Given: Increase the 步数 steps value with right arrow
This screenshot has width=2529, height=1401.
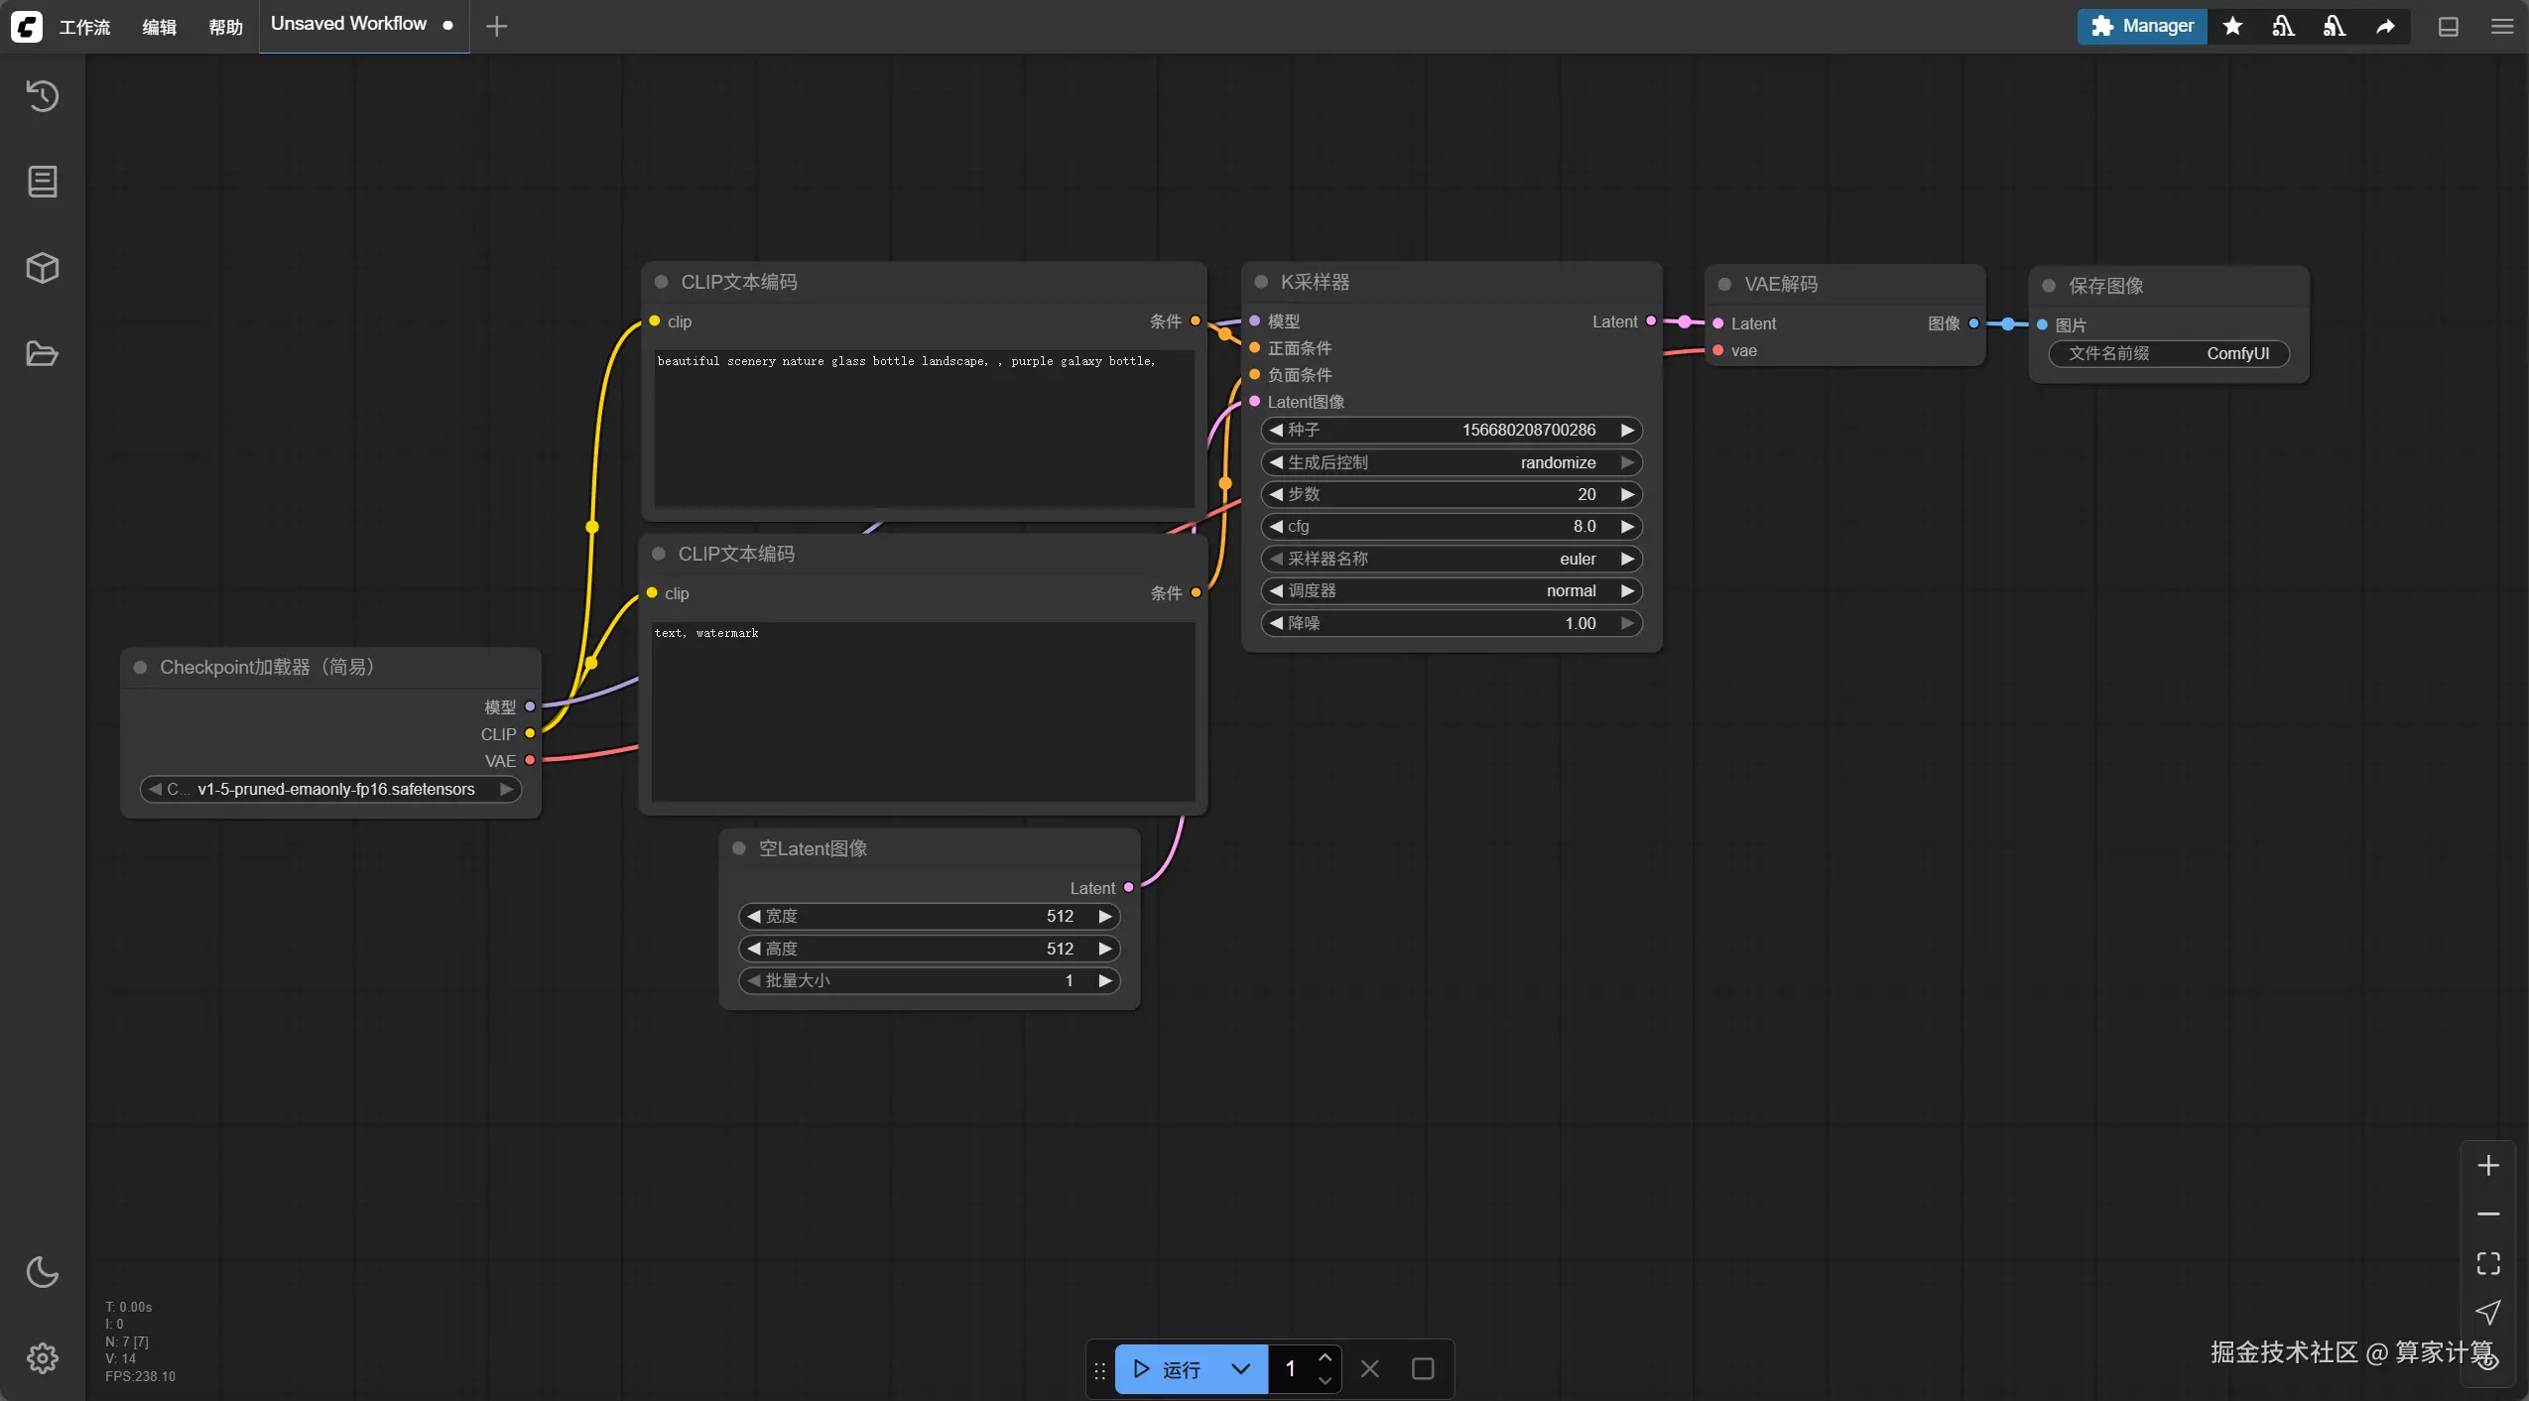Looking at the screenshot, I should click(1627, 495).
